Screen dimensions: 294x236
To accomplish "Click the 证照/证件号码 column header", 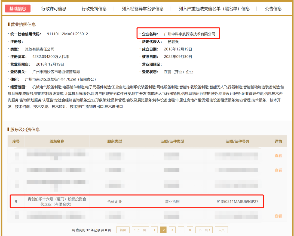I will pyautogui.click(x=237, y=141).
